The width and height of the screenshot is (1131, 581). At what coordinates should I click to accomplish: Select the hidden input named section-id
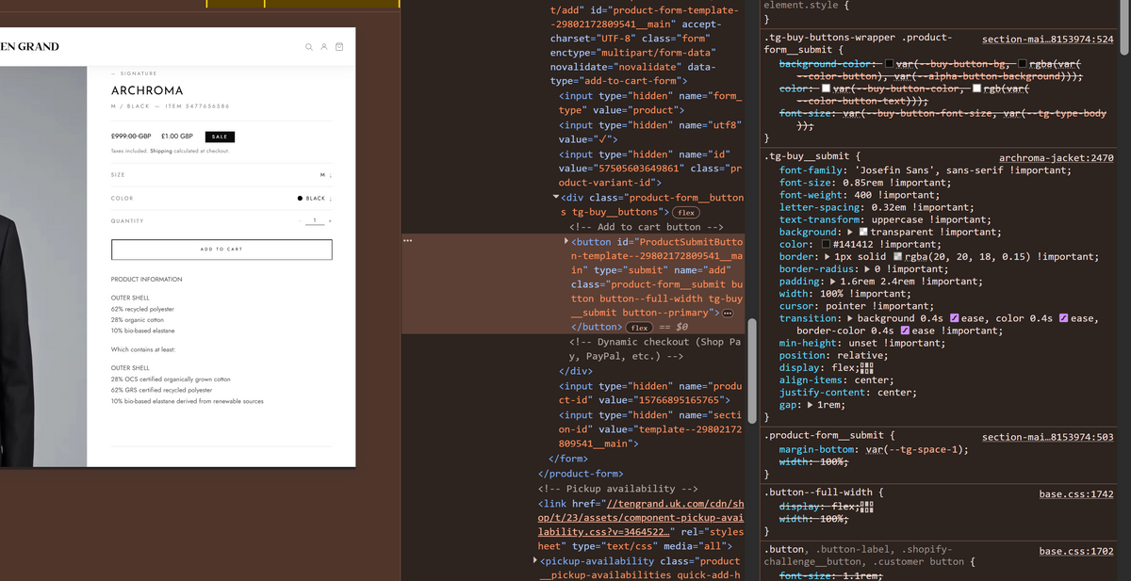(x=650, y=429)
